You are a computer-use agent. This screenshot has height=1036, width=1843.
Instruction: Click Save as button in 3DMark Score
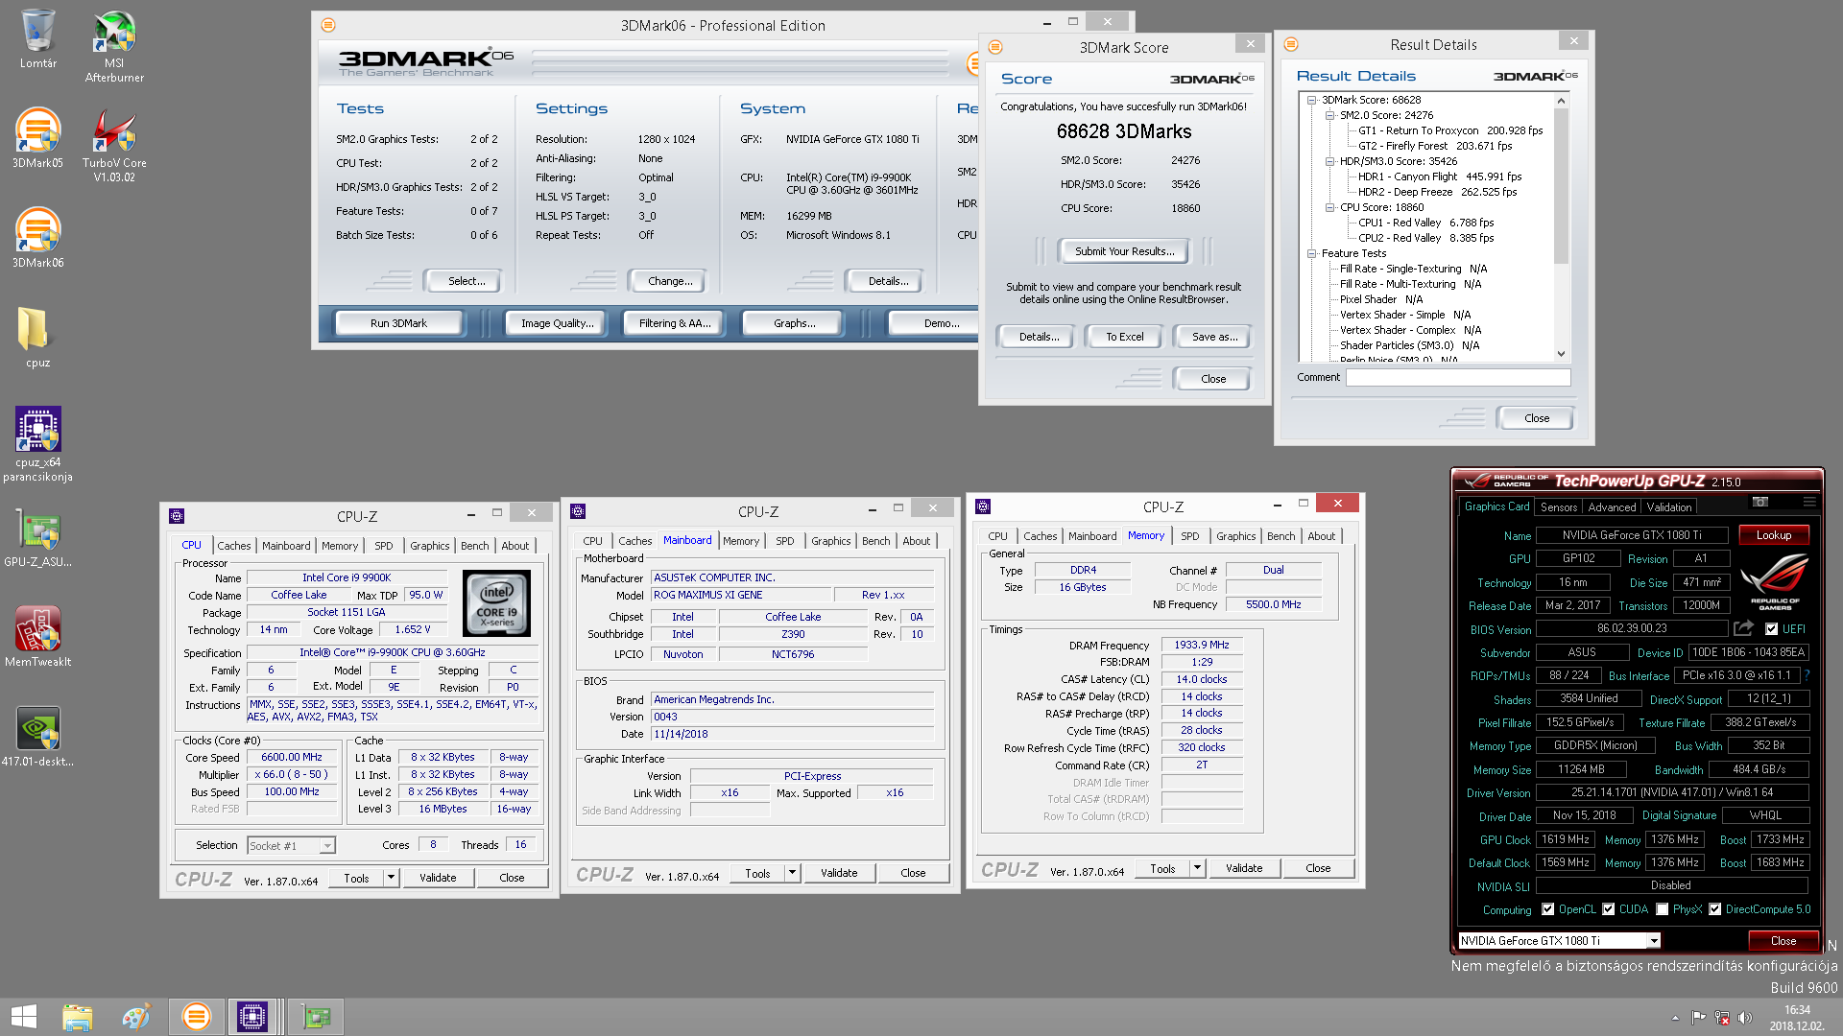coord(1214,337)
